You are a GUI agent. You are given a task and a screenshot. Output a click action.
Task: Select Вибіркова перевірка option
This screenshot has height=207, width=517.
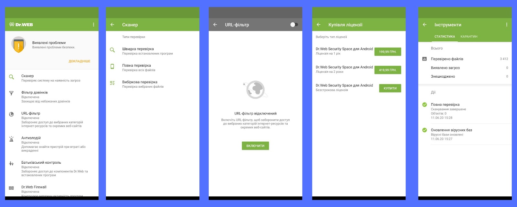coord(153,84)
